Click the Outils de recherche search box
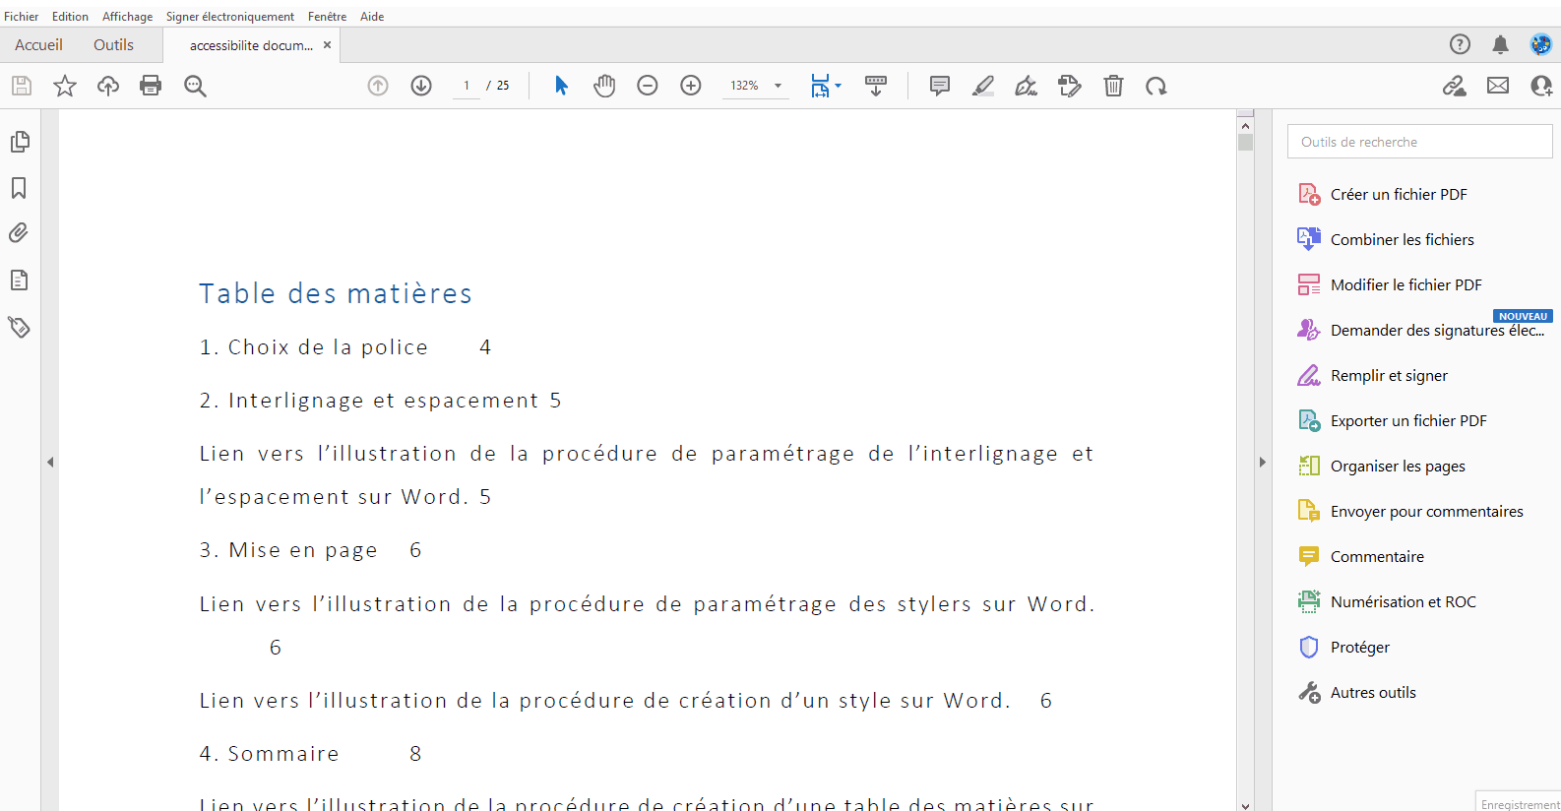Screen dimensions: 1561x811 click(x=1419, y=142)
